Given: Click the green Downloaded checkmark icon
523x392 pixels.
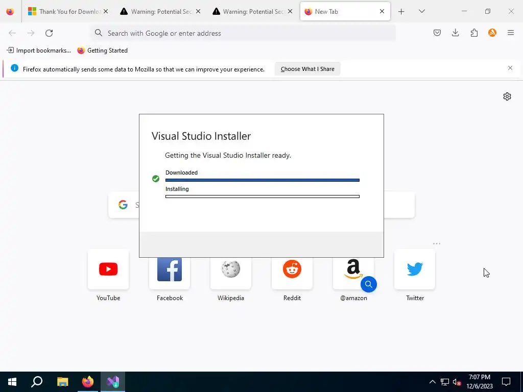Looking at the screenshot, I should pyautogui.click(x=155, y=179).
